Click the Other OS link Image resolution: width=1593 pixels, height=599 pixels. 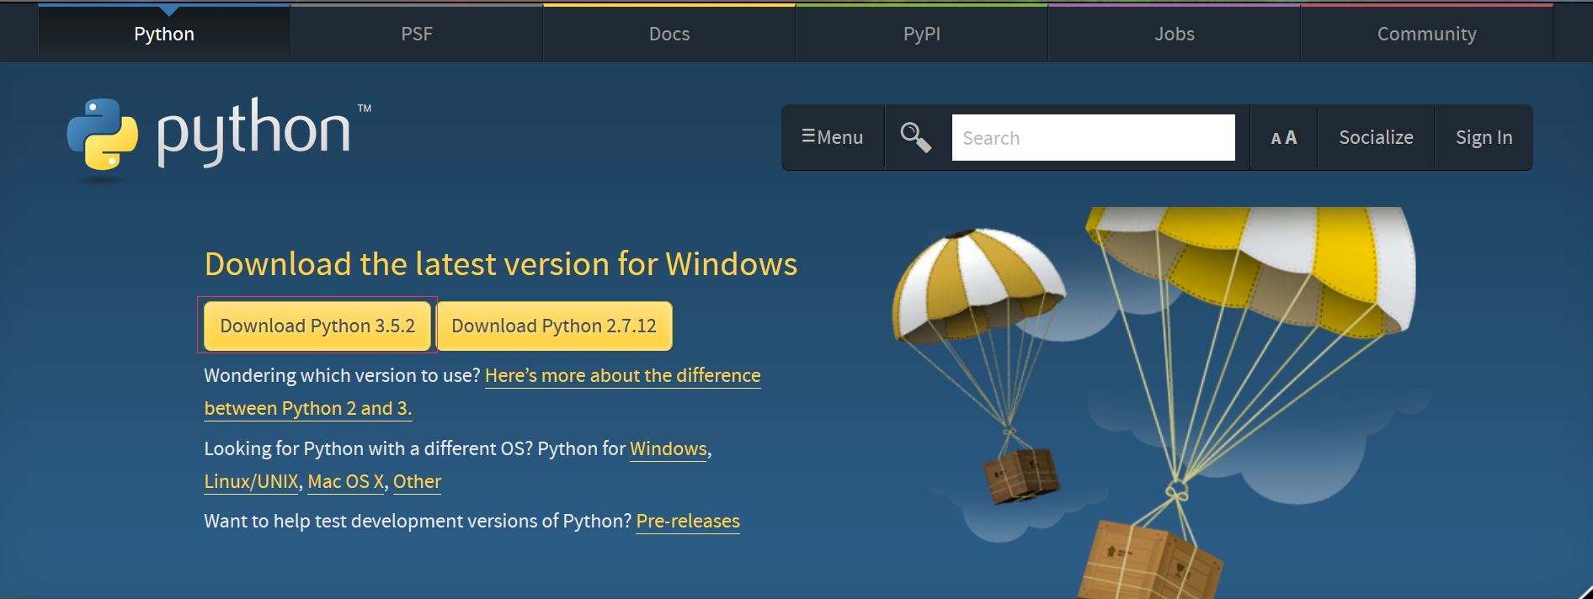coord(417,481)
